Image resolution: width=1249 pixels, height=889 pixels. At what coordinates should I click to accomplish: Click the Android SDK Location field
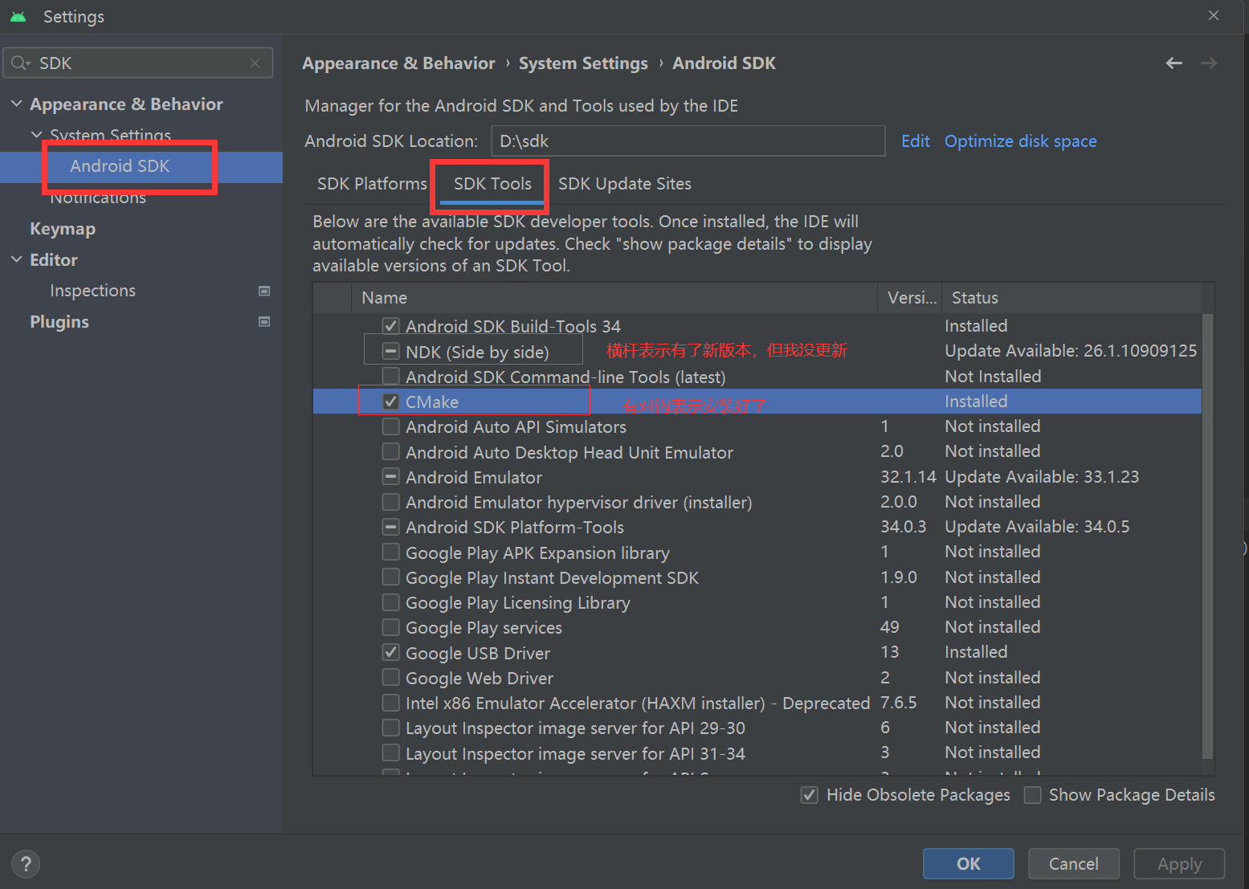(x=688, y=141)
